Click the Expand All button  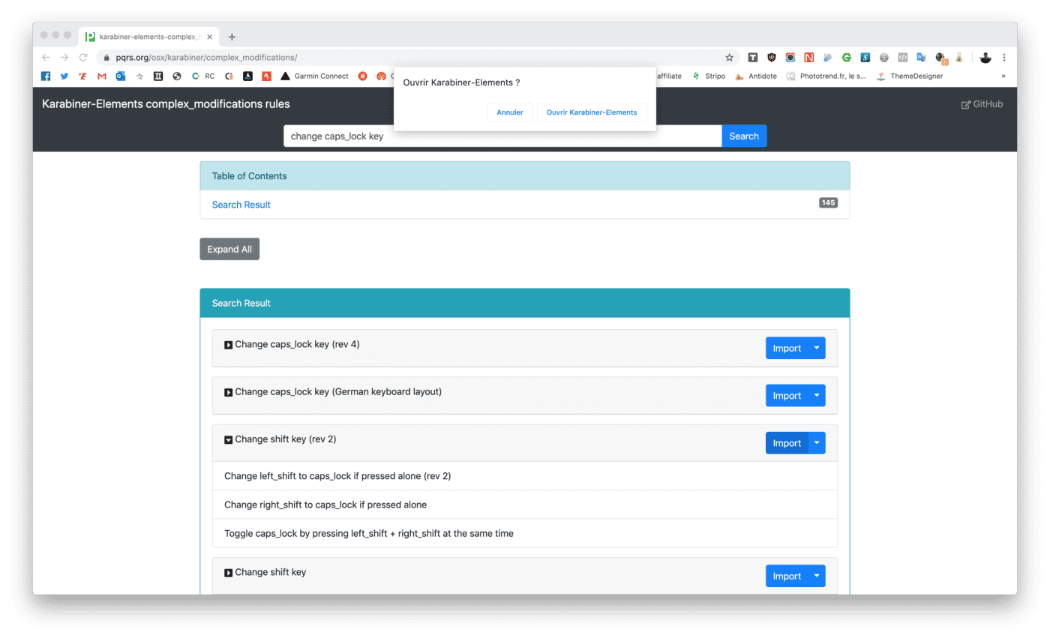click(x=229, y=249)
